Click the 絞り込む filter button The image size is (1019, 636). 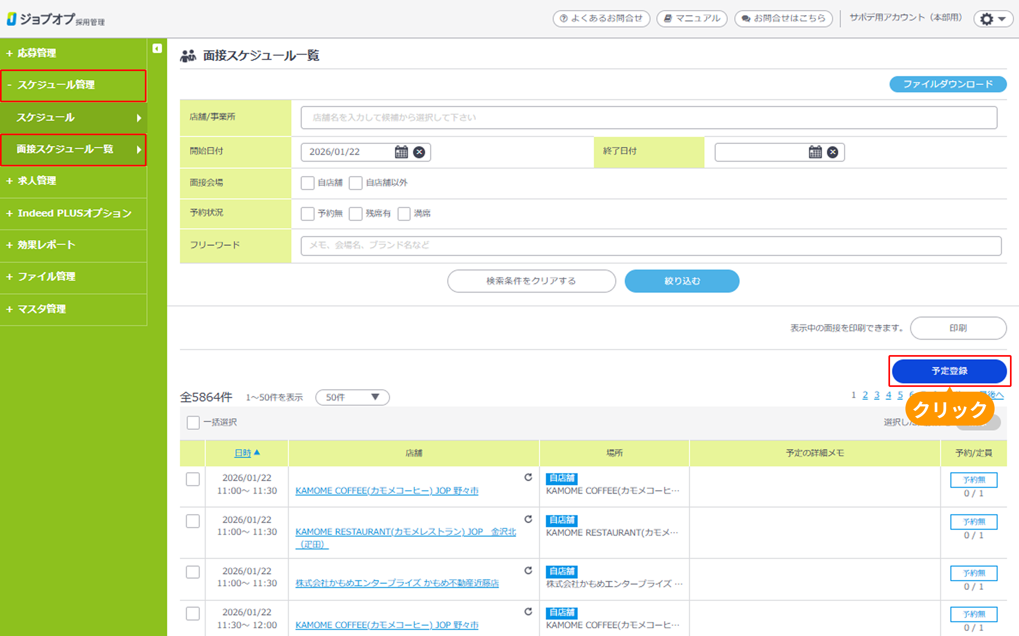[682, 281]
